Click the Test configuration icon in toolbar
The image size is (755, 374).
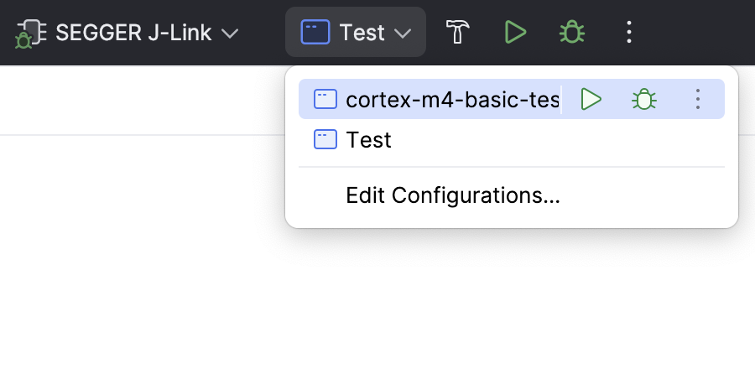point(315,32)
